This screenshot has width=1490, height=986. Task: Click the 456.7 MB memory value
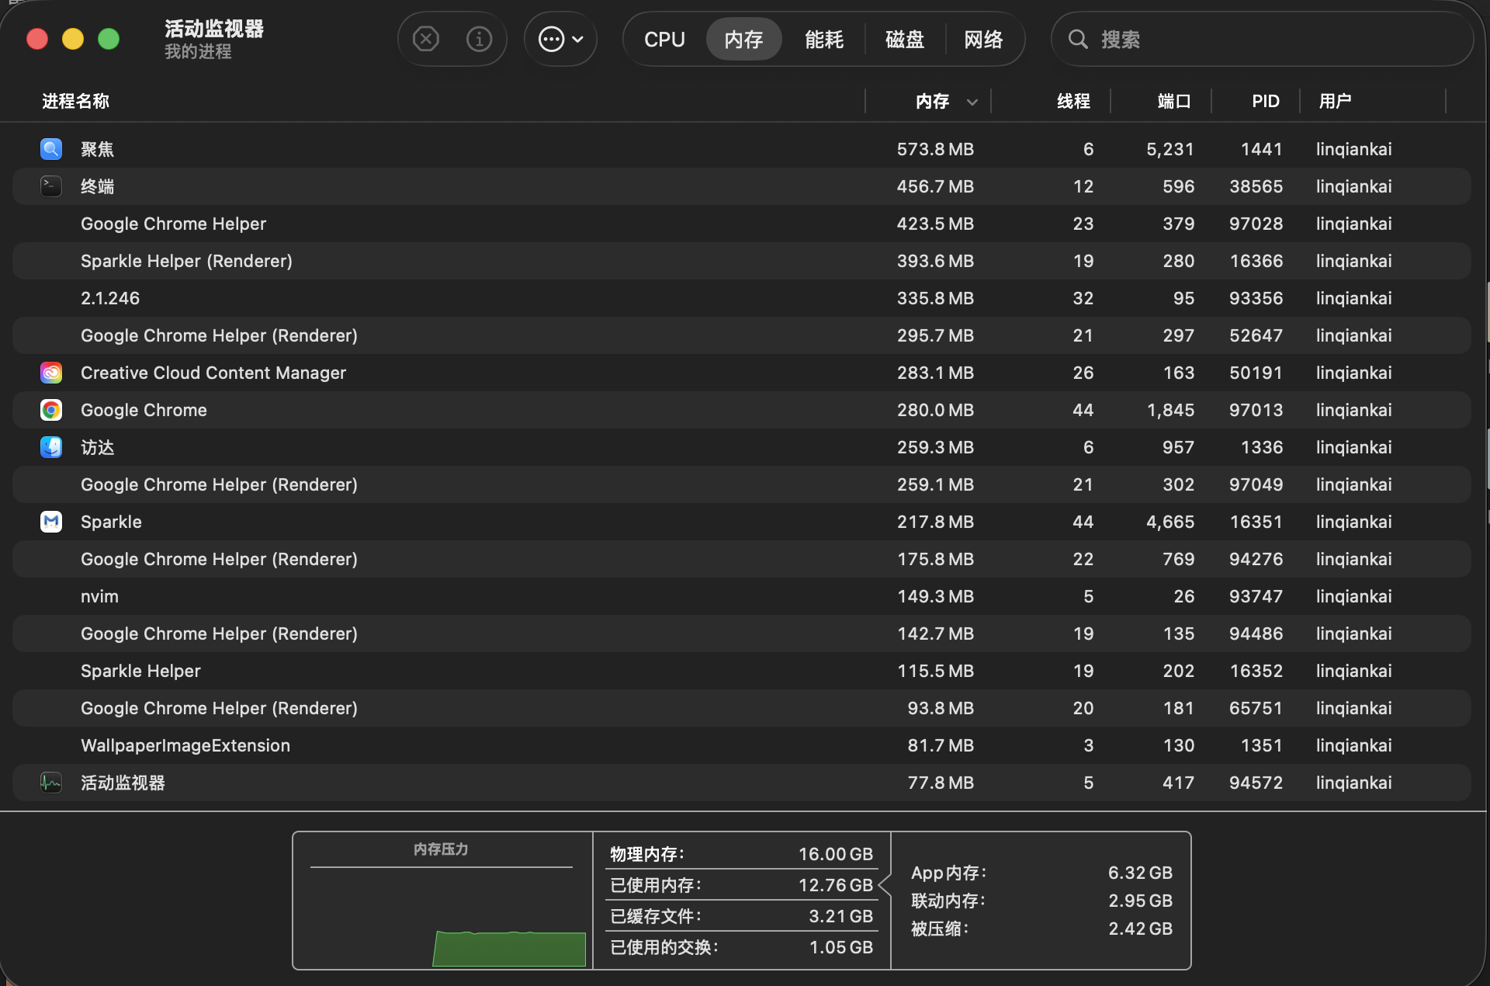[935, 186]
